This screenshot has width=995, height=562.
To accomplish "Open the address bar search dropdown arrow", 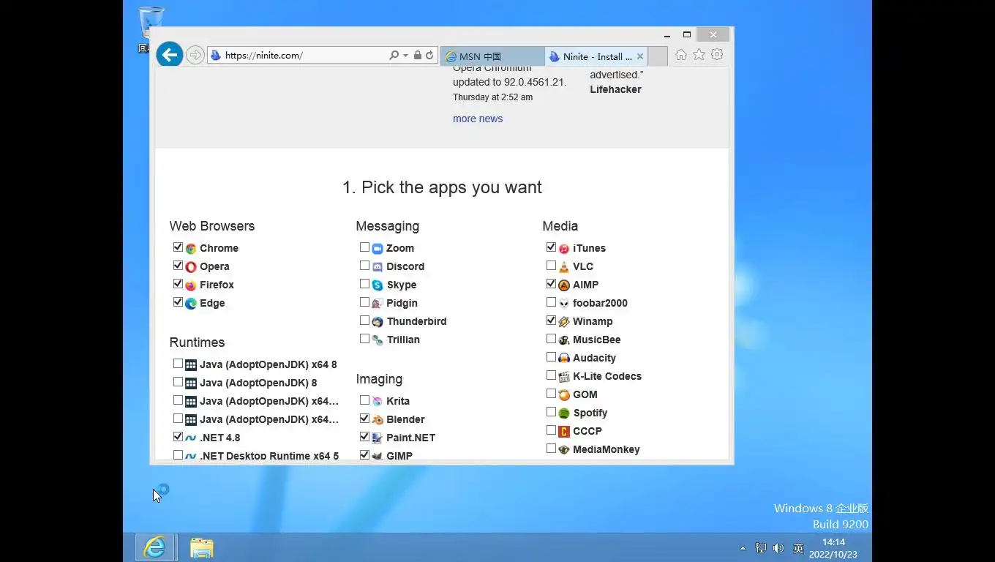I will (x=405, y=56).
